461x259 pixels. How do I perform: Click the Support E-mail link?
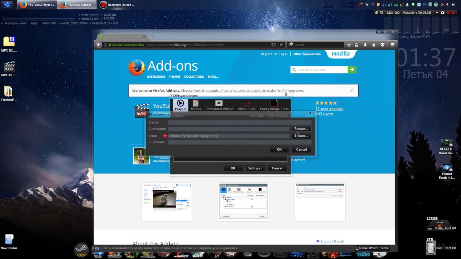click(332, 241)
